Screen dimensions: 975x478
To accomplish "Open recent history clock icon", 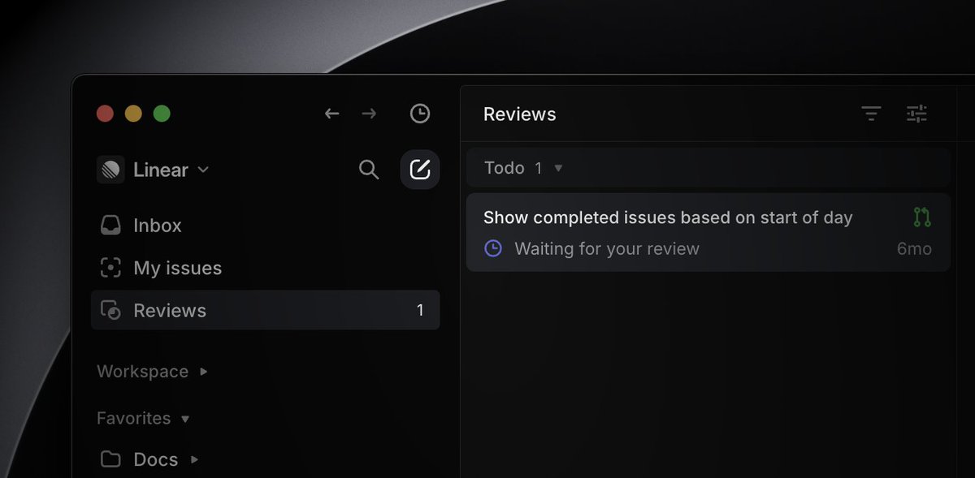I will coord(419,114).
